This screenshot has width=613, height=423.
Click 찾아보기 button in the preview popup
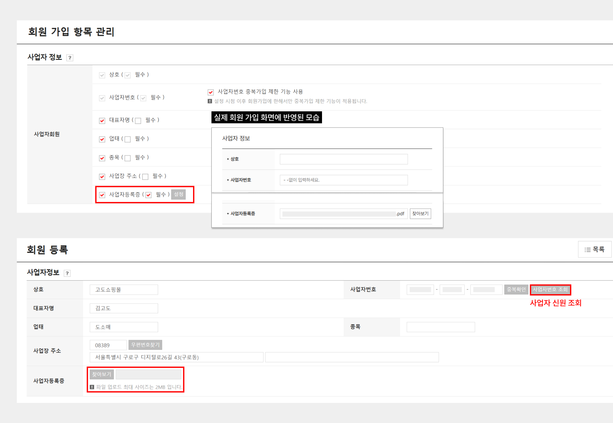[x=420, y=214]
